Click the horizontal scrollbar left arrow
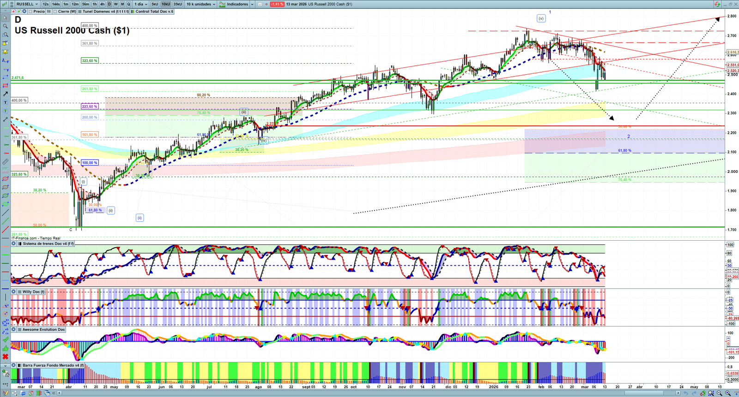The image size is (739, 397). click(59, 393)
